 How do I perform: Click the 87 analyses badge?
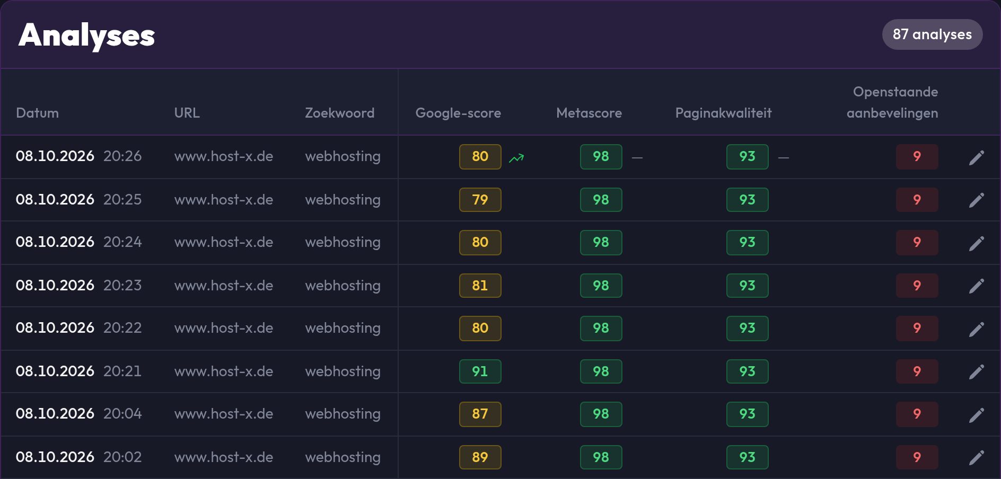tap(932, 34)
